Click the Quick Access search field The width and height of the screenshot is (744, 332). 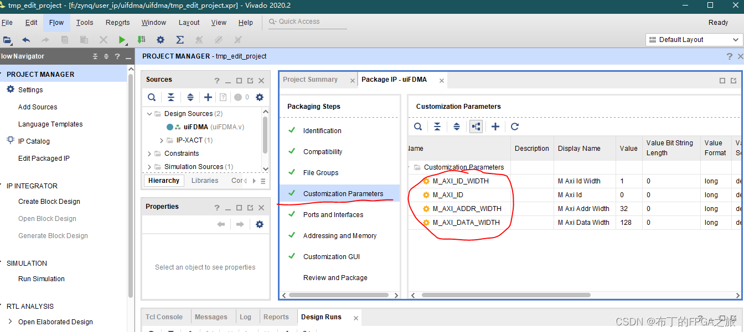(x=307, y=22)
